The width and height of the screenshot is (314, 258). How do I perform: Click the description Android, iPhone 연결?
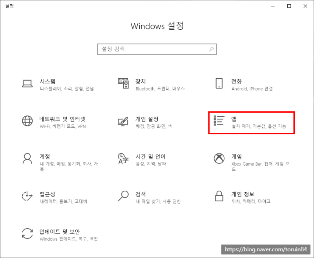click(252, 88)
